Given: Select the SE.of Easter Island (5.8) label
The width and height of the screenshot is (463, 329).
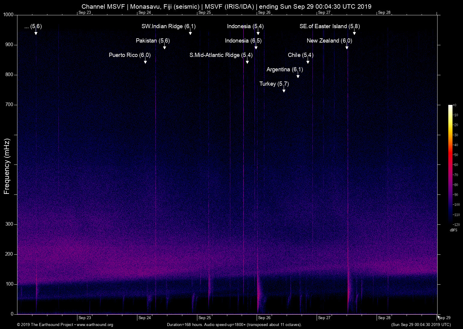Looking at the screenshot, I should click(x=330, y=26).
